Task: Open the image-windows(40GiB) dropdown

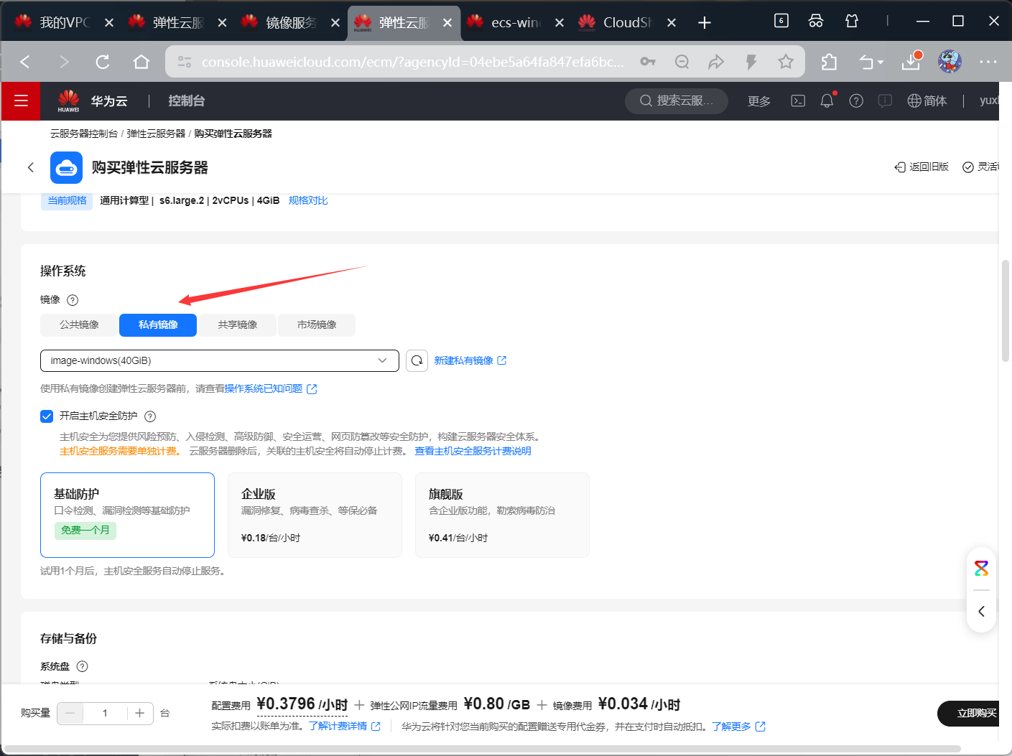Action: pos(220,360)
